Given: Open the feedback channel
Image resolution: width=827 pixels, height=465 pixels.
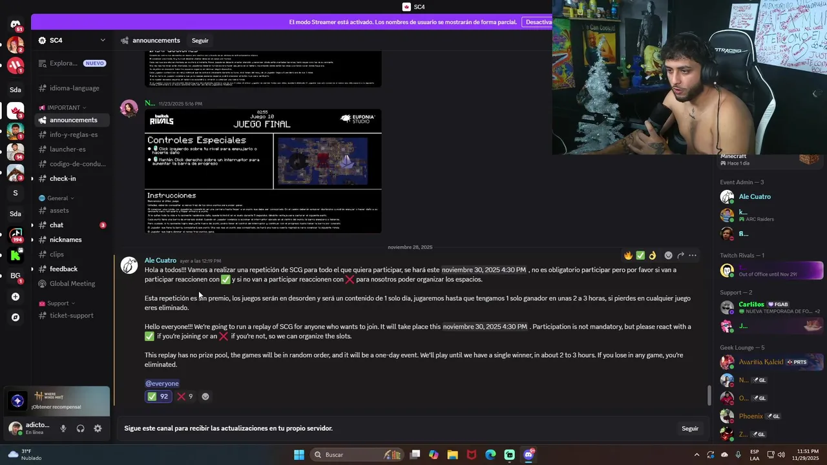Looking at the screenshot, I should click(72, 269).
